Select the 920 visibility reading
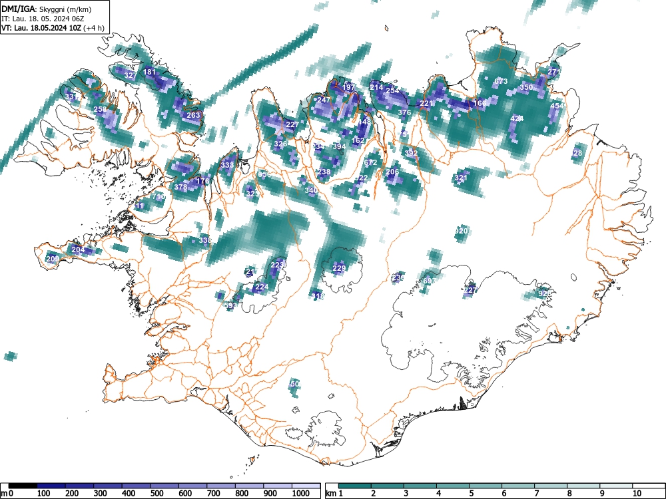This screenshot has height=499, width=666. 462,231
